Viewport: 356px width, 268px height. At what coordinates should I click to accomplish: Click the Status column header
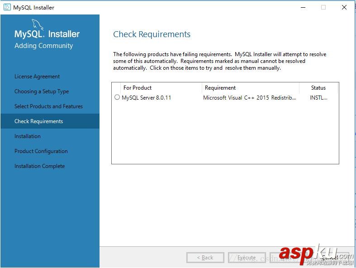318,88
